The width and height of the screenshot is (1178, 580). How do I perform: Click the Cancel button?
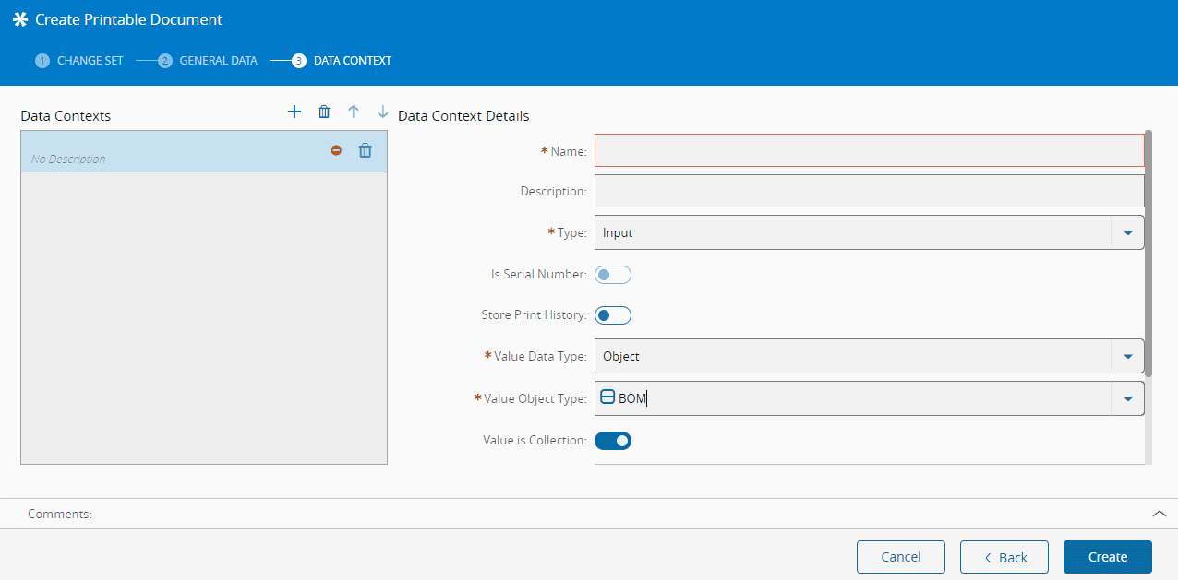[x=900, y=557]
